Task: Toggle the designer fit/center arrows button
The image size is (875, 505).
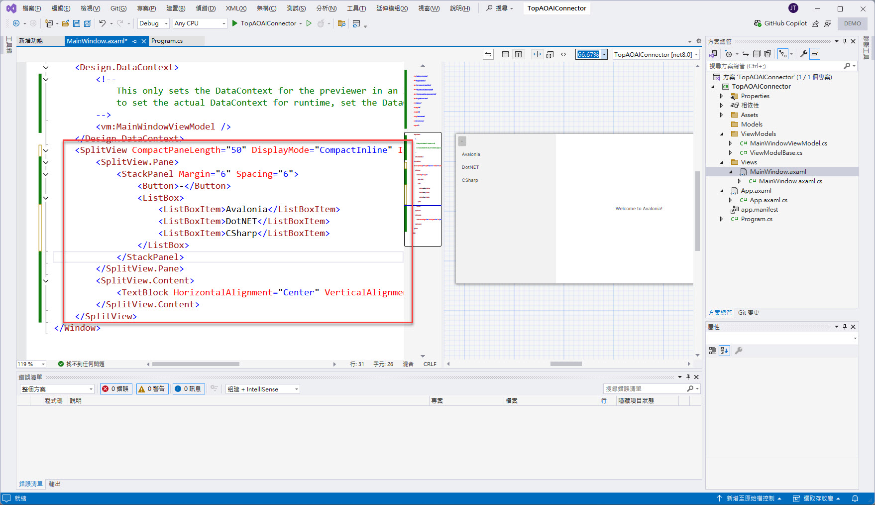Action: click(x=537, y=54)
